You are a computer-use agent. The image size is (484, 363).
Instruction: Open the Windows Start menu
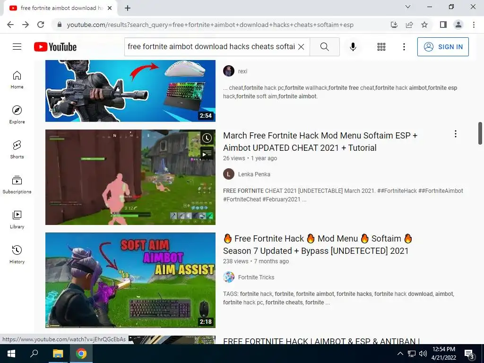coord(11,354)
